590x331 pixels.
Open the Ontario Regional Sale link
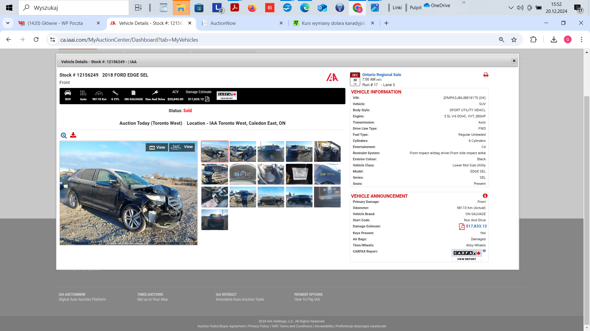(381, 74)
